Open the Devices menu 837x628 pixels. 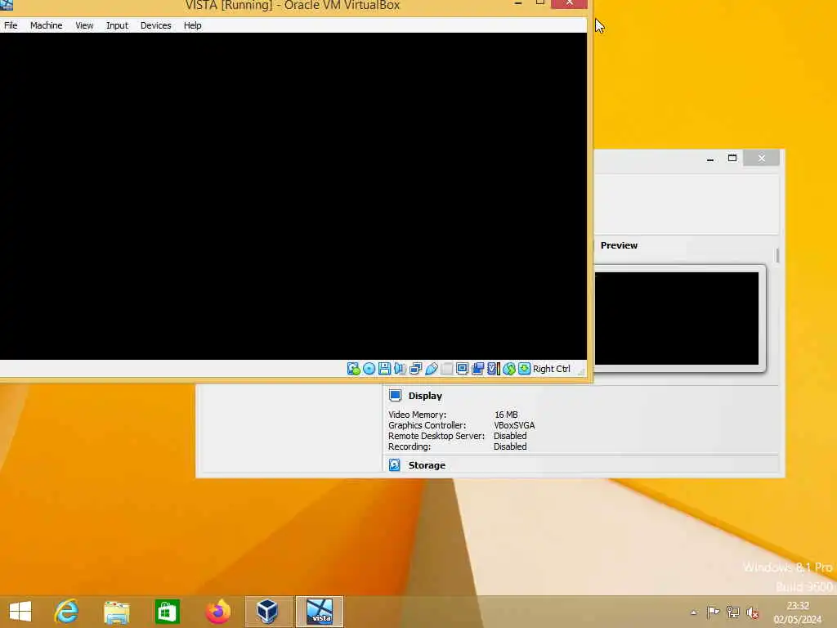tap(155, 25)
